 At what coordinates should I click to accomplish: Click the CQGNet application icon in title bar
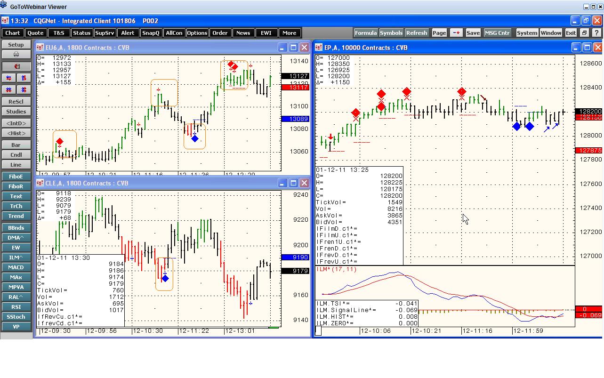tap(5, 21)
